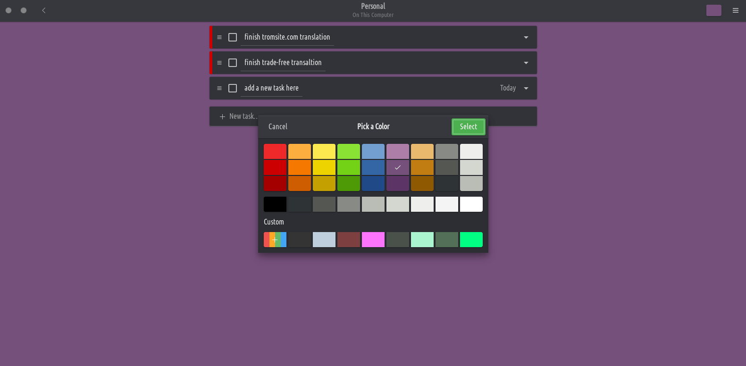Grab the drag handle of 'finish tromsite.com translation'
This screenshot has height=366, width=746.
pyautogui.click(x=219, y=37)
